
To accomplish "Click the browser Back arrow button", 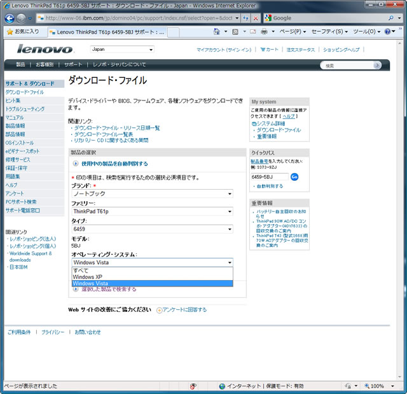I will click(10, 18).
